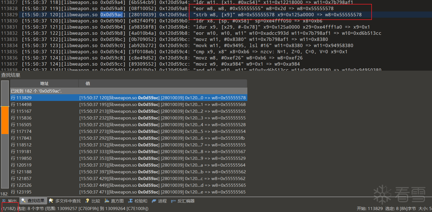Click editor line number 113834
Image resolution: width=432 pixels, height=212 pixels.
(x=9, y=45)
